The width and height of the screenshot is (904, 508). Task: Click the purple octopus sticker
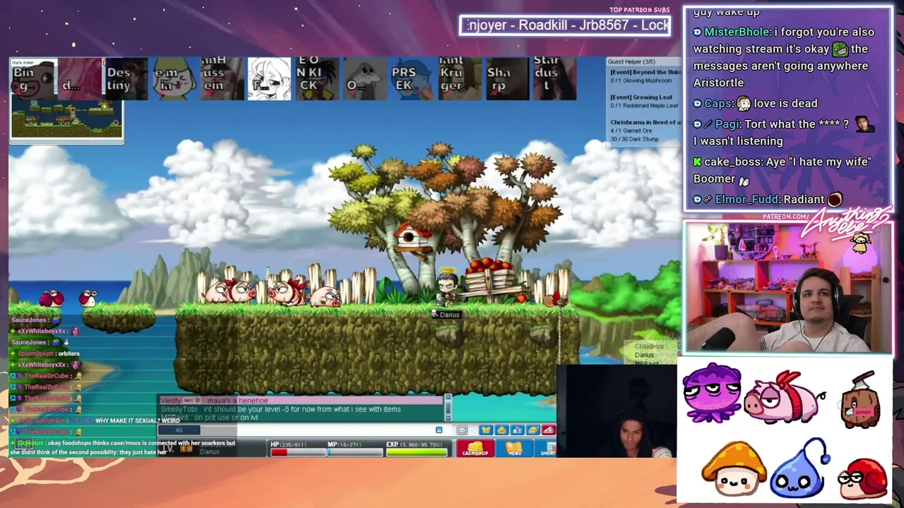(711, 395)
